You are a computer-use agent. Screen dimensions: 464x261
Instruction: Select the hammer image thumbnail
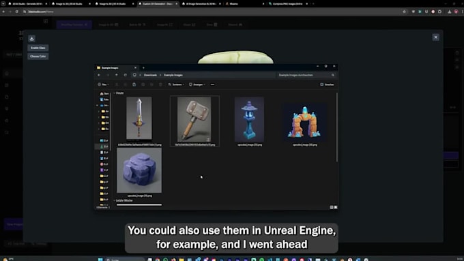(x=194, y=119)
